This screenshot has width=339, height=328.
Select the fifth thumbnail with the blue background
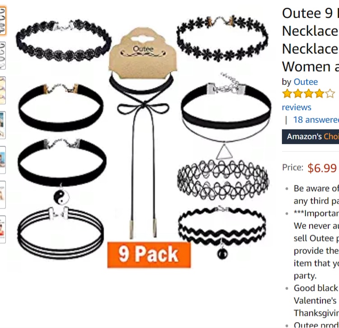click(x=3, y=160)
